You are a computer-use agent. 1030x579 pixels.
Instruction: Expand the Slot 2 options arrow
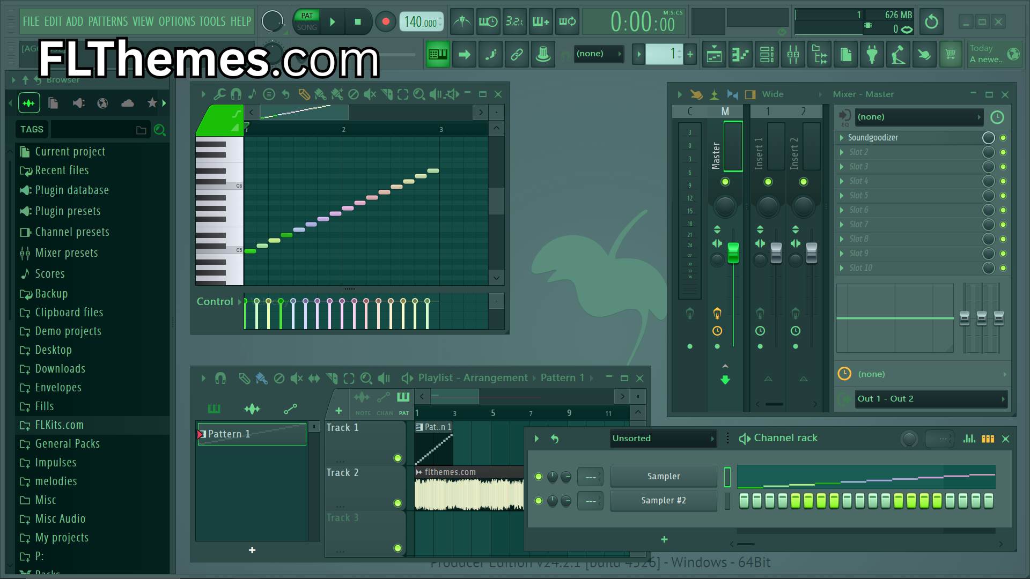click(x=842, y=152)
